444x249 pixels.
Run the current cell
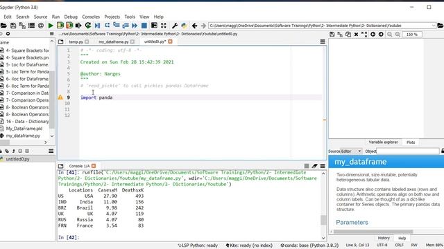tap(60, 26)
